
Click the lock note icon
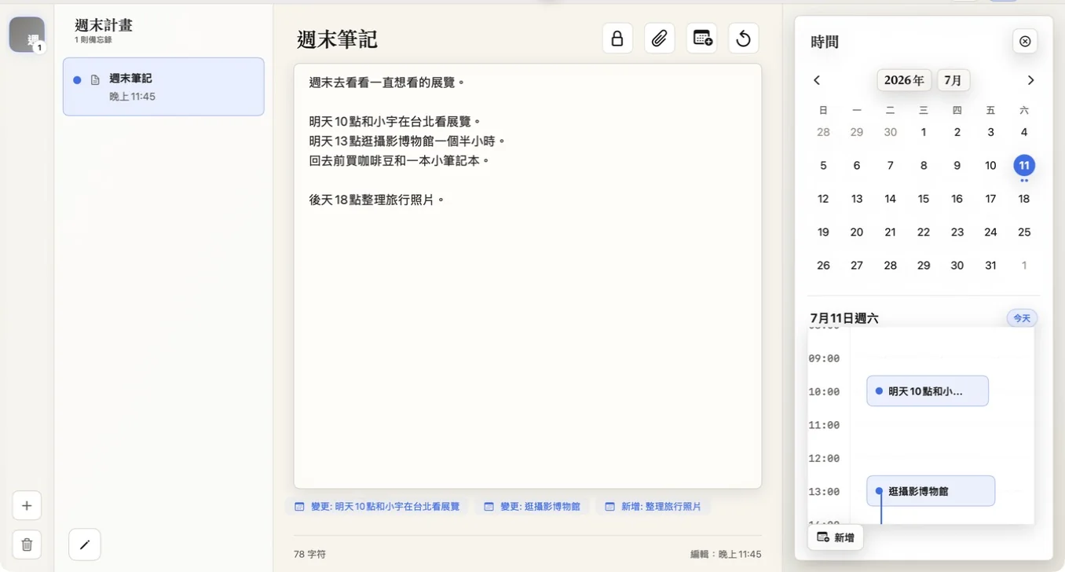click(x=617, y=38)
